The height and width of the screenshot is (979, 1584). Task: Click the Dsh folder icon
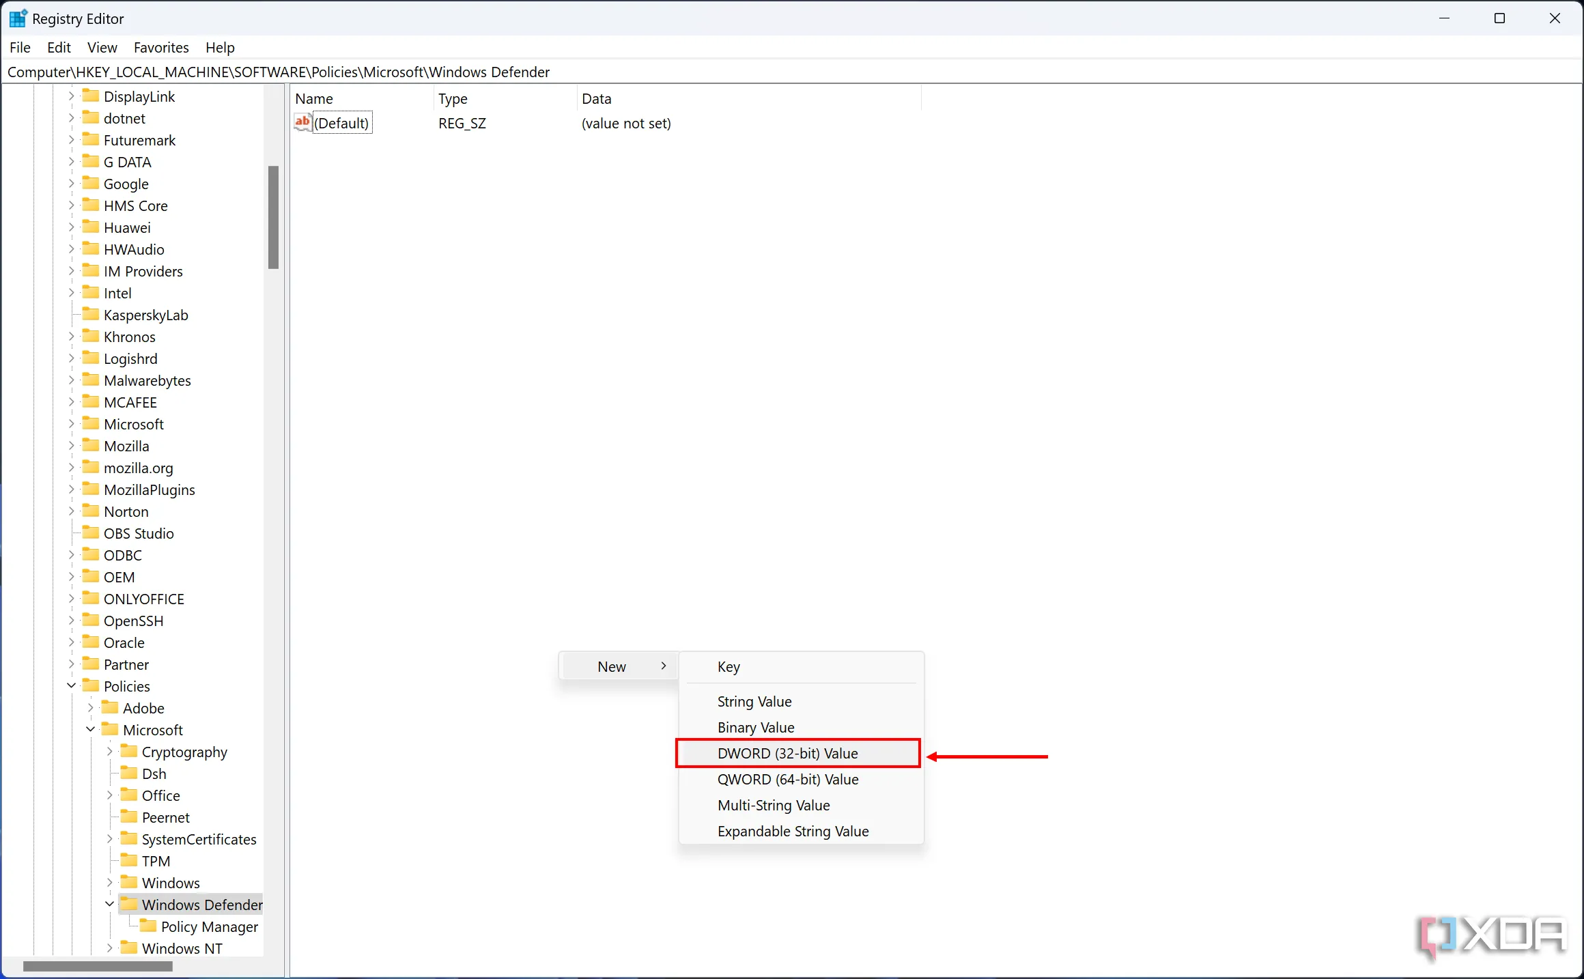click(129, 773)
